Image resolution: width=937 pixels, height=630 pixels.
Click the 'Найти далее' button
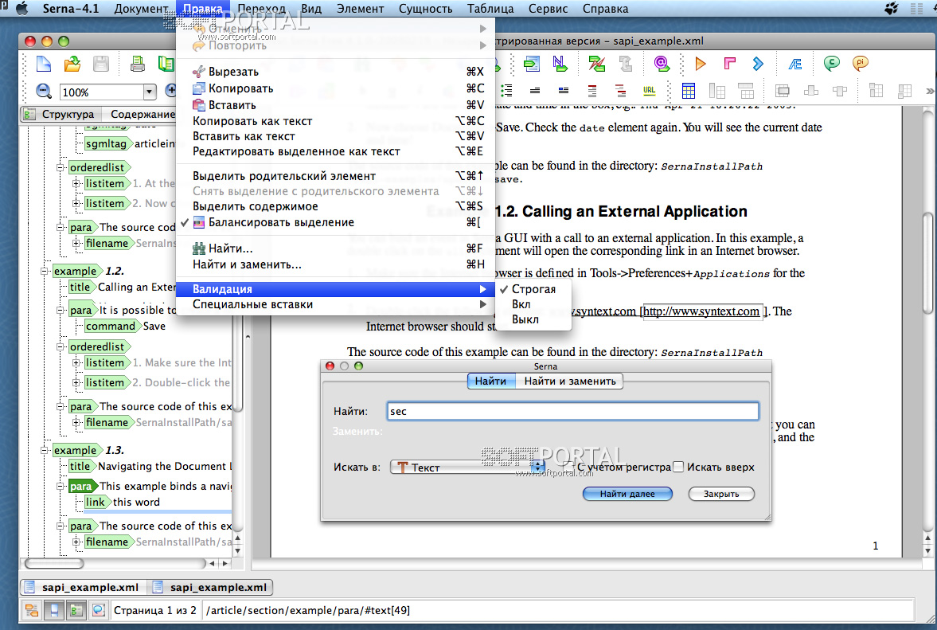627,494
